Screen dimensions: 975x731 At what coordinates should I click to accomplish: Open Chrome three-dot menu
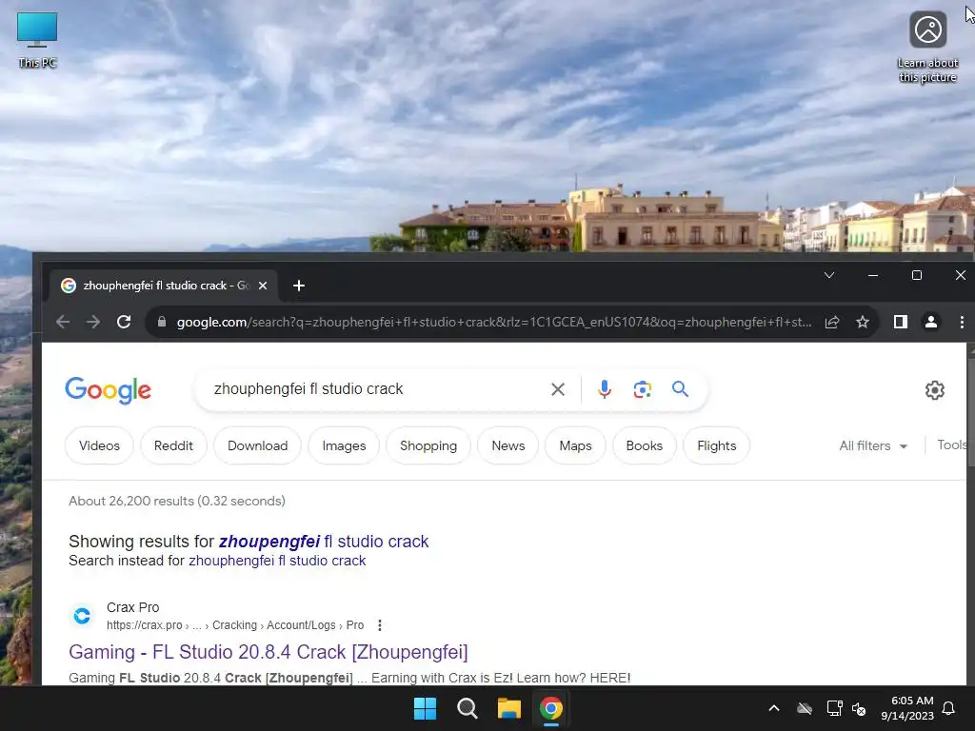tap(962, 322)
